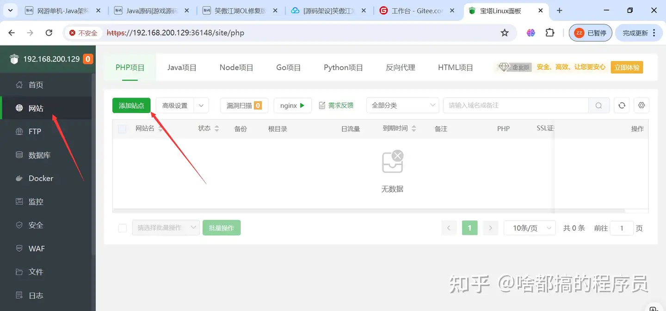The width and height of the screenshot is (666, 311).
Task: Open the browser extensions puzzle icon
Action: tap(550, 33)
